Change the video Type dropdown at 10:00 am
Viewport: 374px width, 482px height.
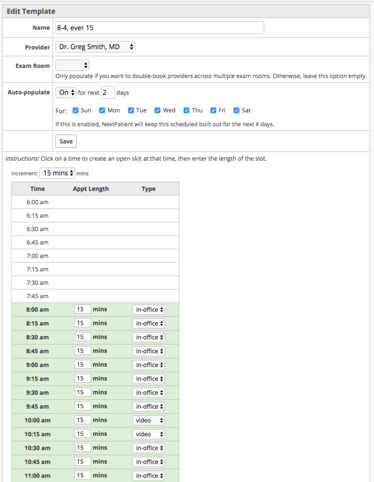click(x=148, y=420)
